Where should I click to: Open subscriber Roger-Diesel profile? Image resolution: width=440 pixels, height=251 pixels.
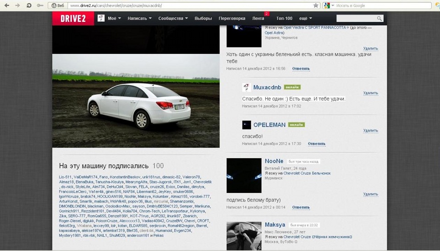[x=70, y=221]
